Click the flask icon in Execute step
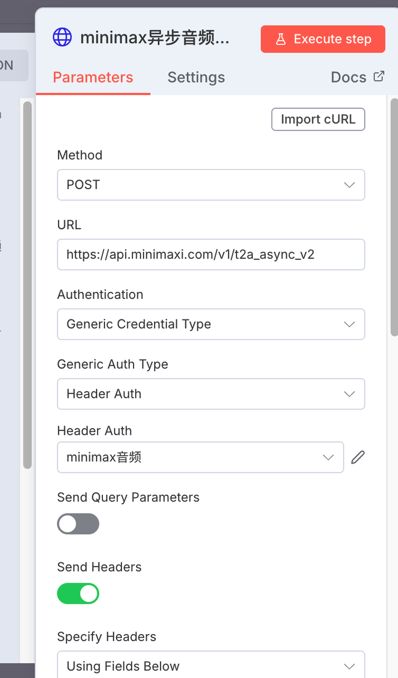The image size is (398, 678). click(x=281, y=39)
